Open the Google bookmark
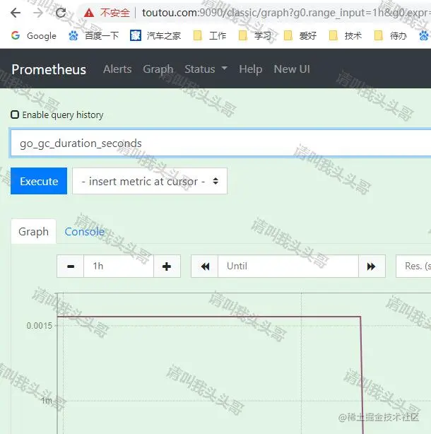Image resolution: width=431 pixels, height=434 pixels. click(x=33, y=36)
